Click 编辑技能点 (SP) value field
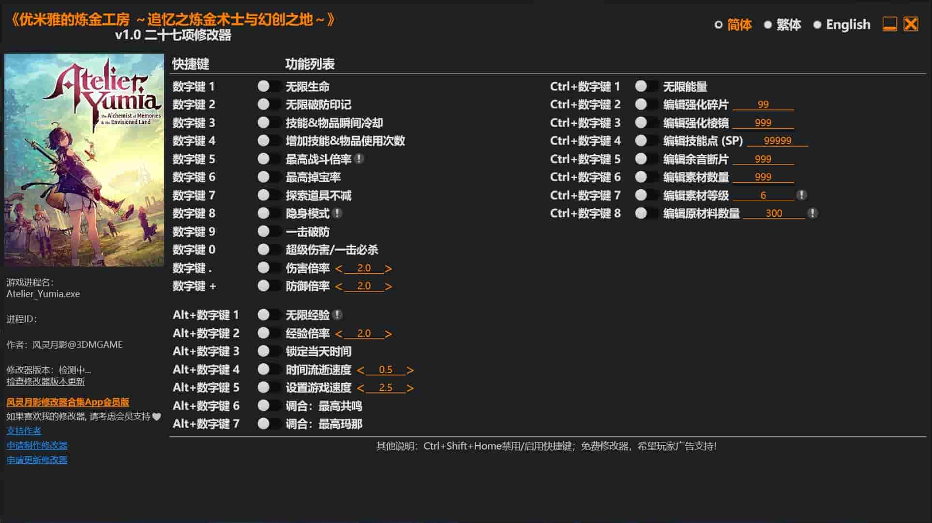Viewport: 932px width, 523px height. 777,141
